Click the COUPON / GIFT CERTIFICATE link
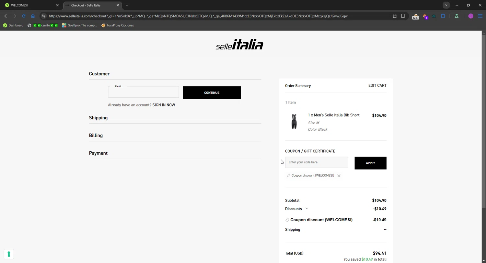Viewport: 486px width, 263px height. pyautogui.click(x=310, y=151)
